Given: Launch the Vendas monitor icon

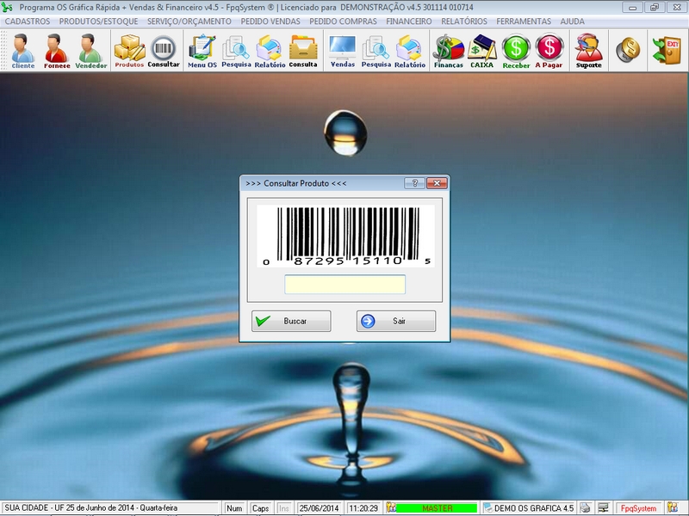Looking at the screenshot, I should [x=343, y=51].
